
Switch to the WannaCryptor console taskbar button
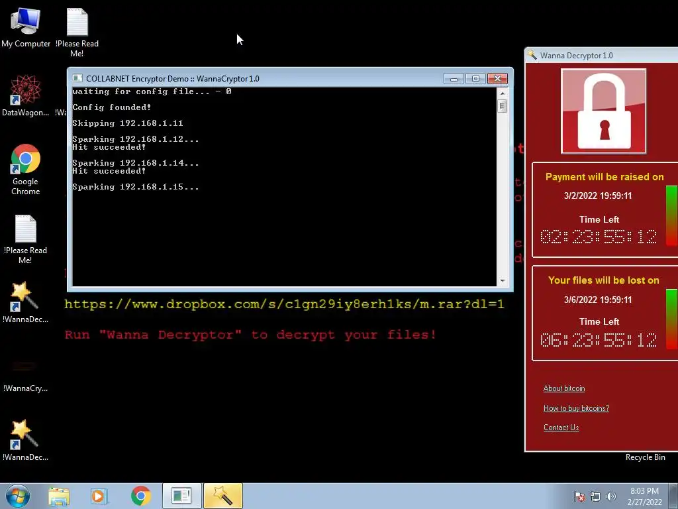tap(181, 496)
